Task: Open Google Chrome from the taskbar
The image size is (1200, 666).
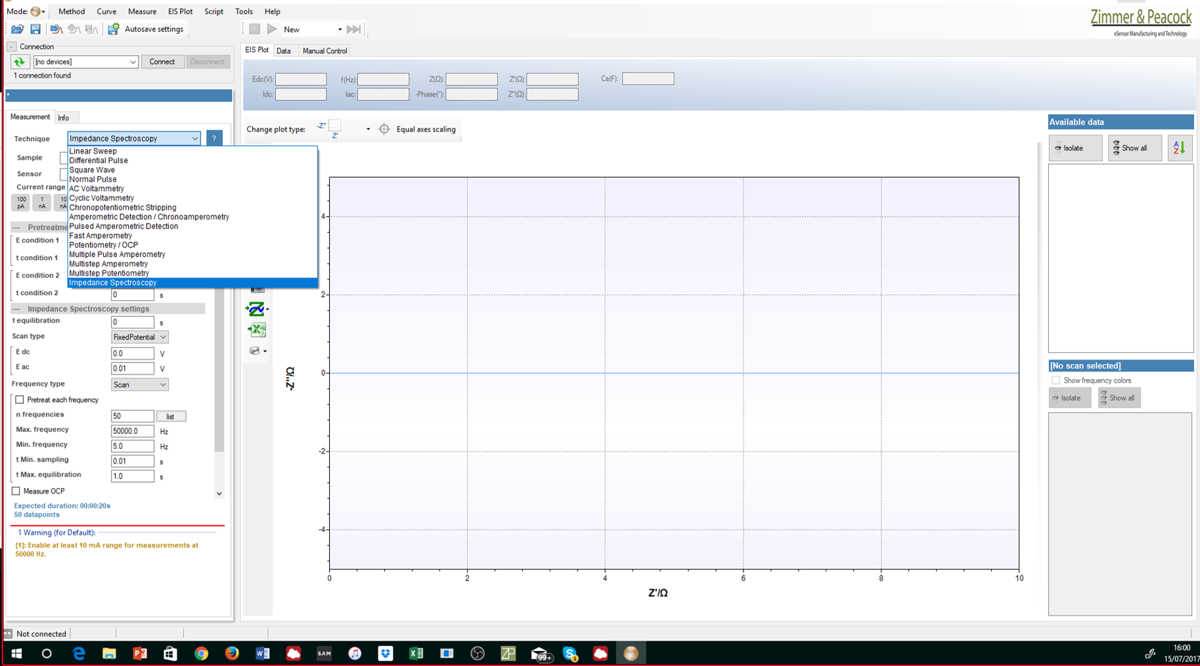Action: click(201, 654)
